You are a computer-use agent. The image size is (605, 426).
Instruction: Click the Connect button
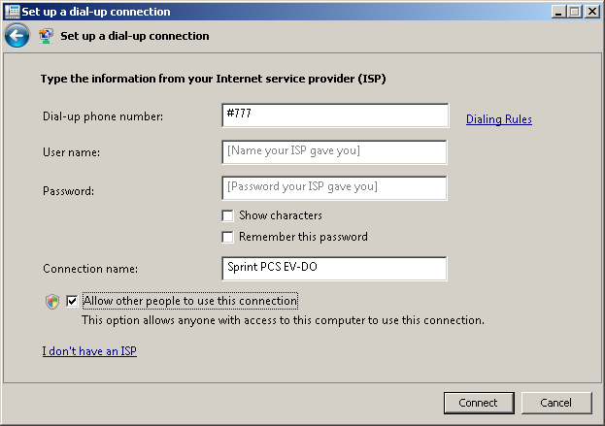(x=479, y=403)
